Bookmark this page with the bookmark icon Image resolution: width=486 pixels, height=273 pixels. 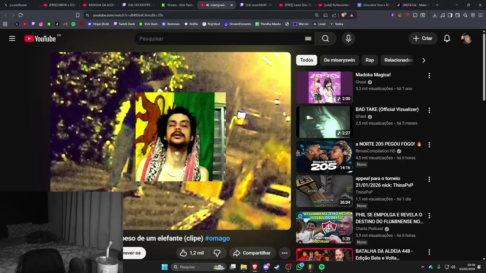tap(77, 15)
